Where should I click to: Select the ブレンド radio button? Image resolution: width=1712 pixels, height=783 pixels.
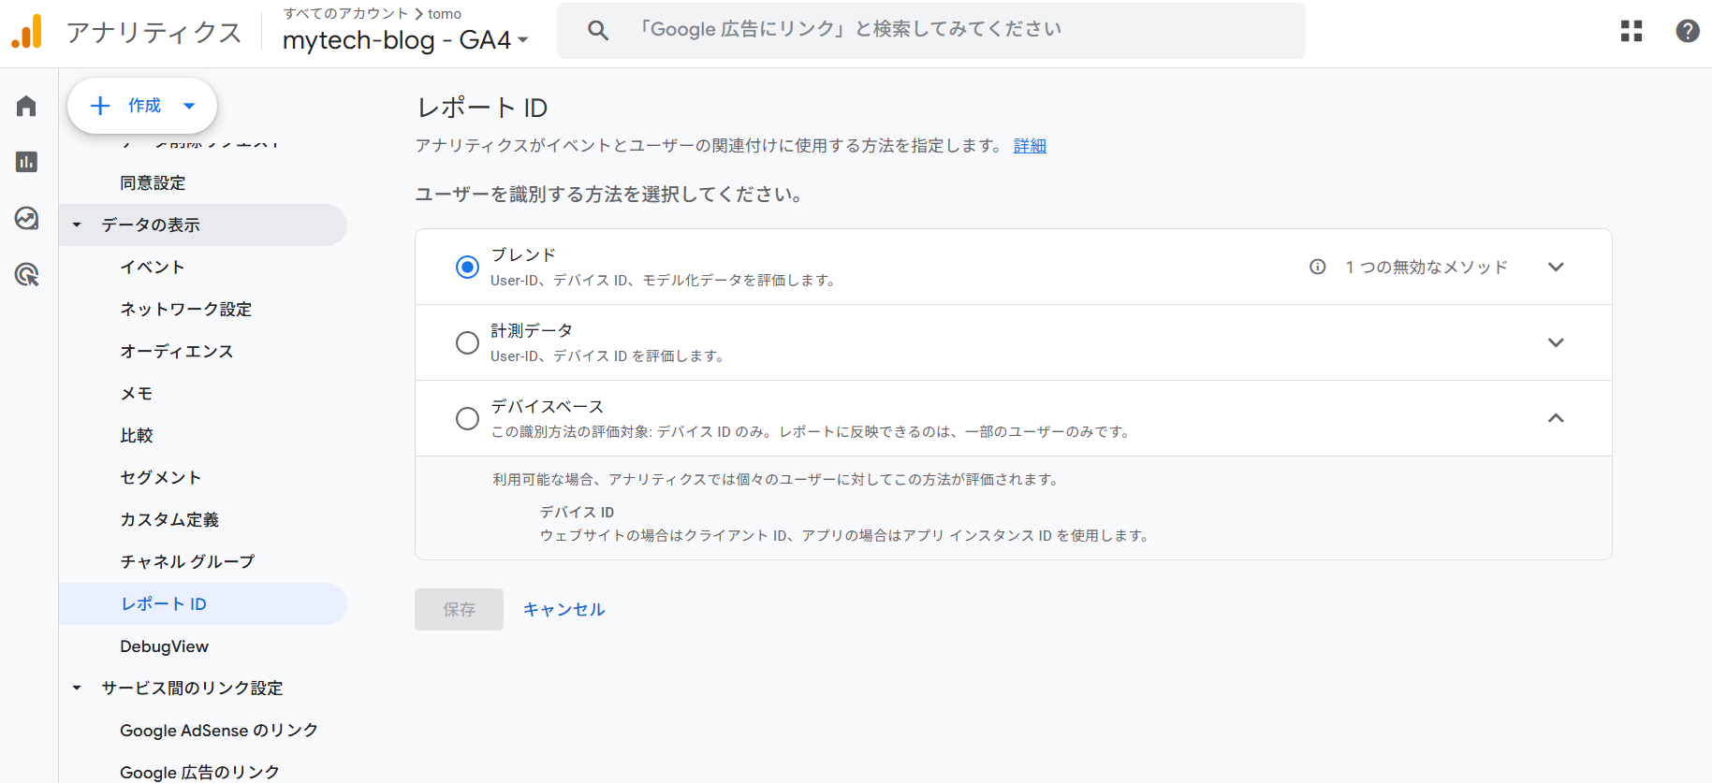[467, 267]
